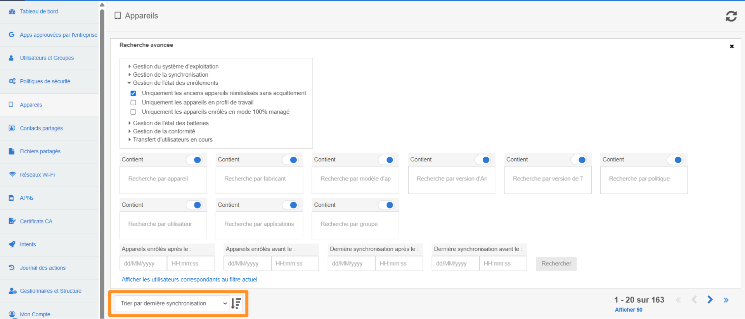Viewport: 745px width, 319px height.
Task: Check Uniquement les appareils en profil de travail
Action: (133, 103)
